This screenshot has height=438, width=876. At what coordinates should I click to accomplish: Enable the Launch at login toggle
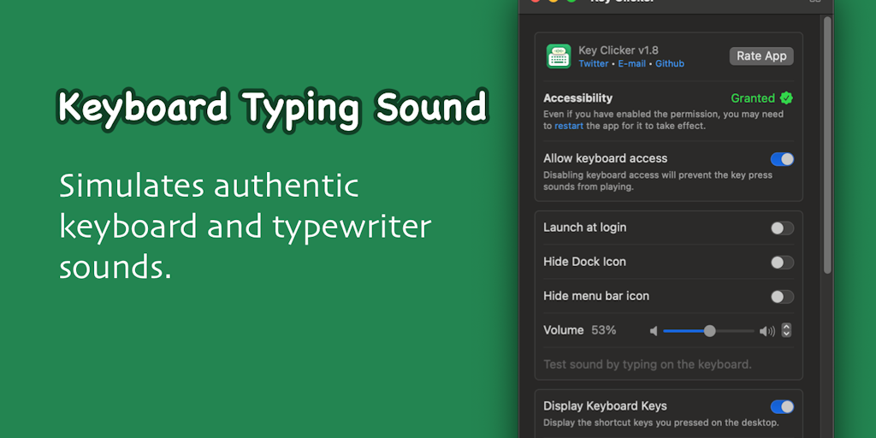(782, 228)
